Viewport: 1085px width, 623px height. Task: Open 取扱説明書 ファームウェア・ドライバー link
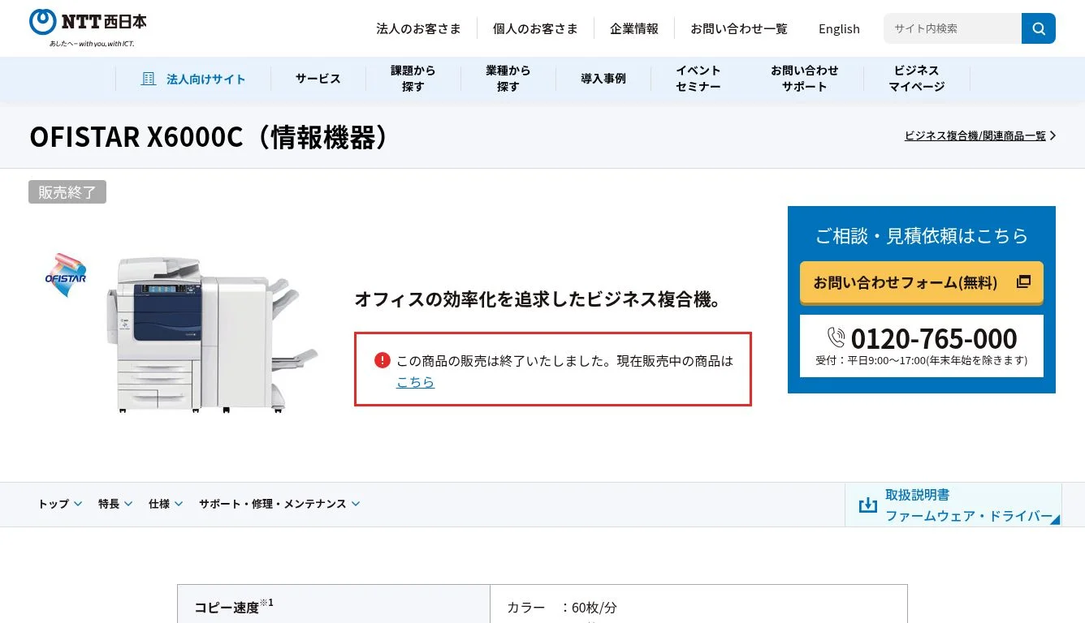[x=953, y=505]
